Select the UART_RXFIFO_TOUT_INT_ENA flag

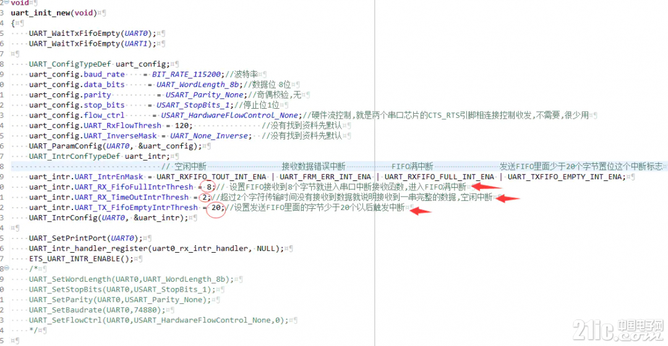[212, 176]
